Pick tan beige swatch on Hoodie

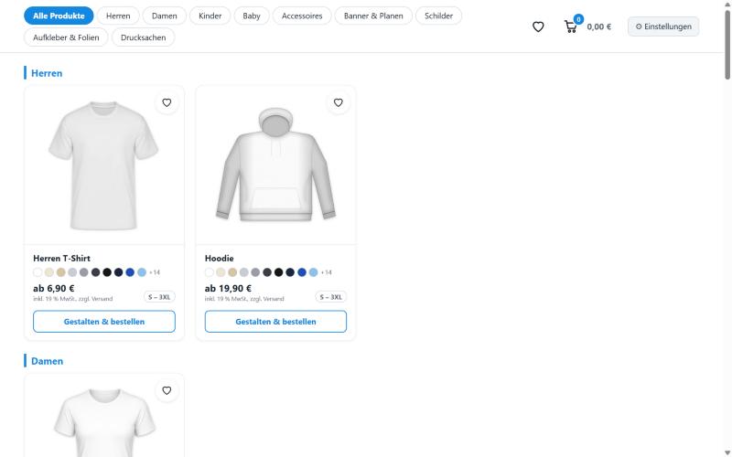[x=232, y=272]
